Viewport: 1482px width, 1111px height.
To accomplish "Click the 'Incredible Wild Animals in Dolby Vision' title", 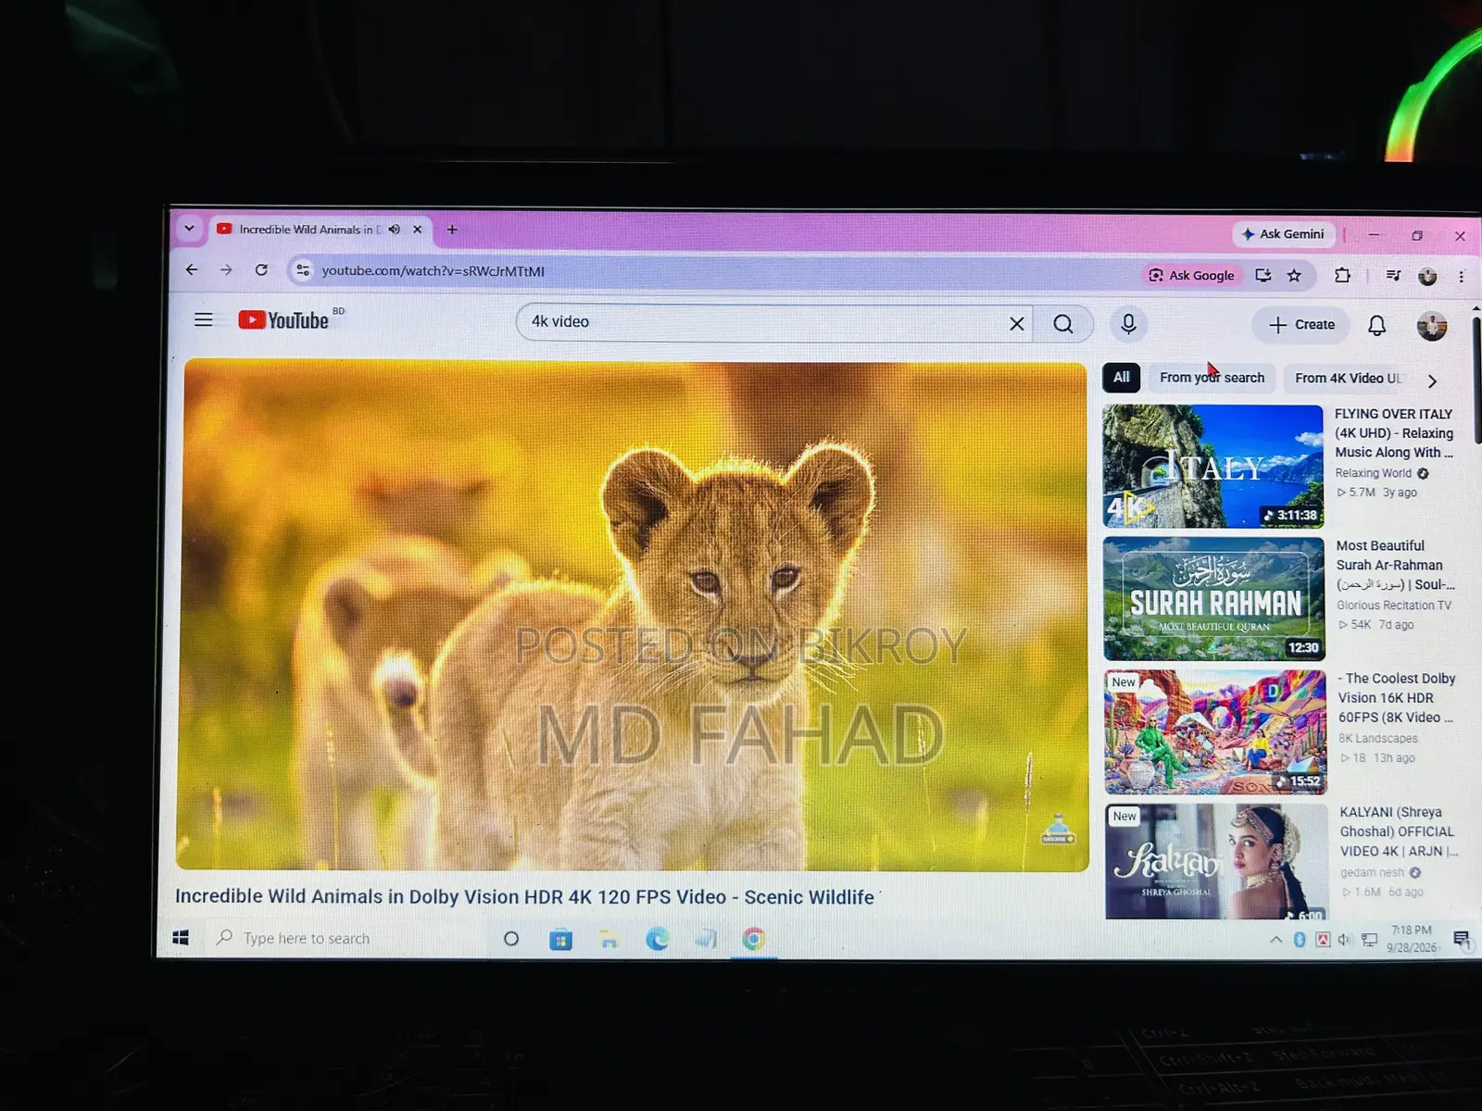I will coord(524,896).
